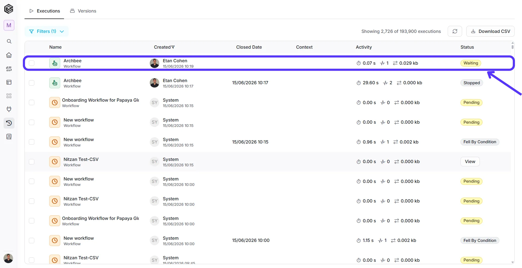
Task: Click closed date 15/06/2026 10:17
Action: point(250,83)
